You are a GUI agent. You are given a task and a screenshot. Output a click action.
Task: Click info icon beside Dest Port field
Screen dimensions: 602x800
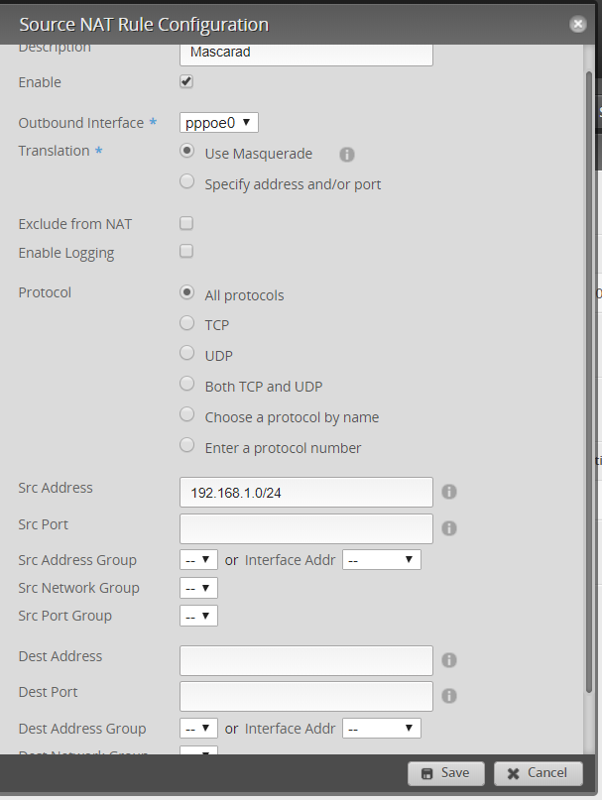click(x=449, y=696)
